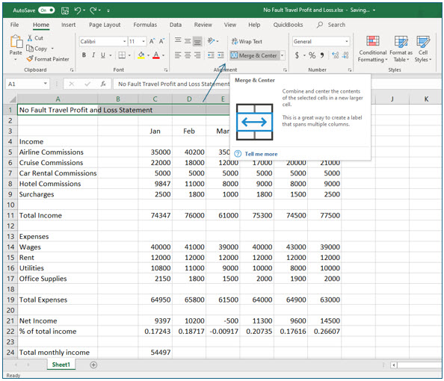Image resolution: width=444 pixels, height=381 pixels.
Task: Expand Merge & Center dropdown arrow
Action: click(282, 55)
